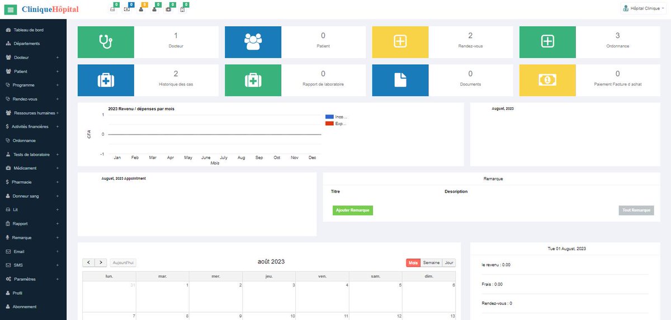Click the green Rapport de laboratoire kit icon
This screenshot has width=671, height=320.
tap(253, 80)
